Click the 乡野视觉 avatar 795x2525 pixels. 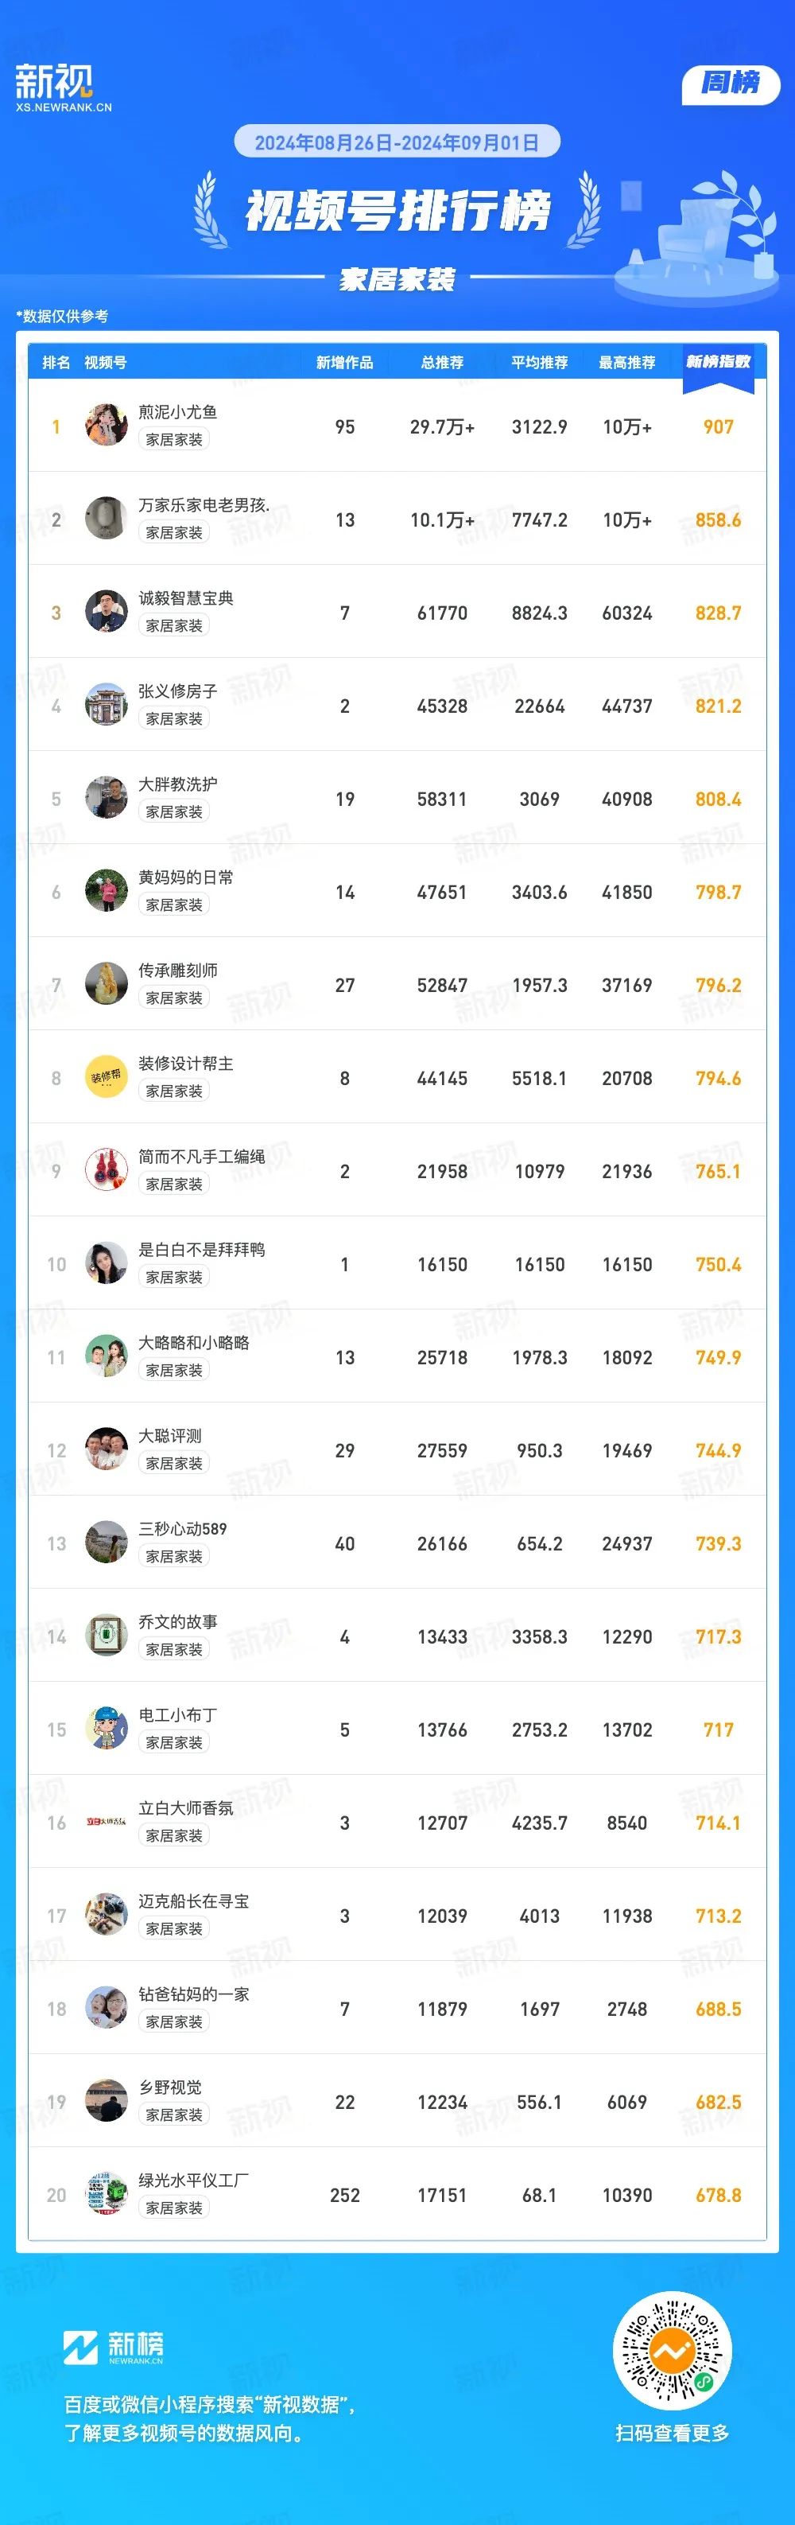click(106, 2102)
